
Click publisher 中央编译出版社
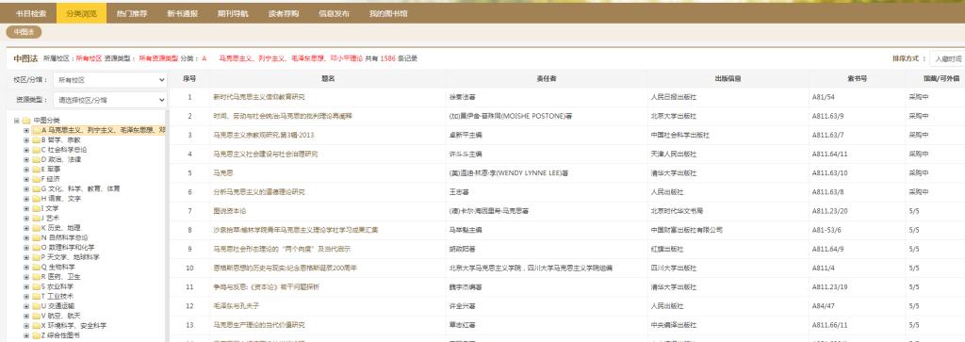click(x=673, y=325)
